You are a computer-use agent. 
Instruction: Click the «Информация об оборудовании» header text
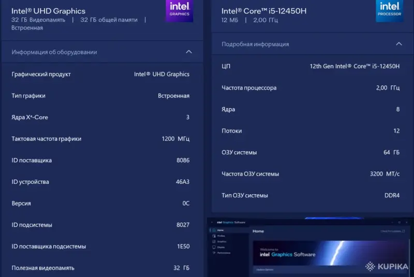click(54, 52)
